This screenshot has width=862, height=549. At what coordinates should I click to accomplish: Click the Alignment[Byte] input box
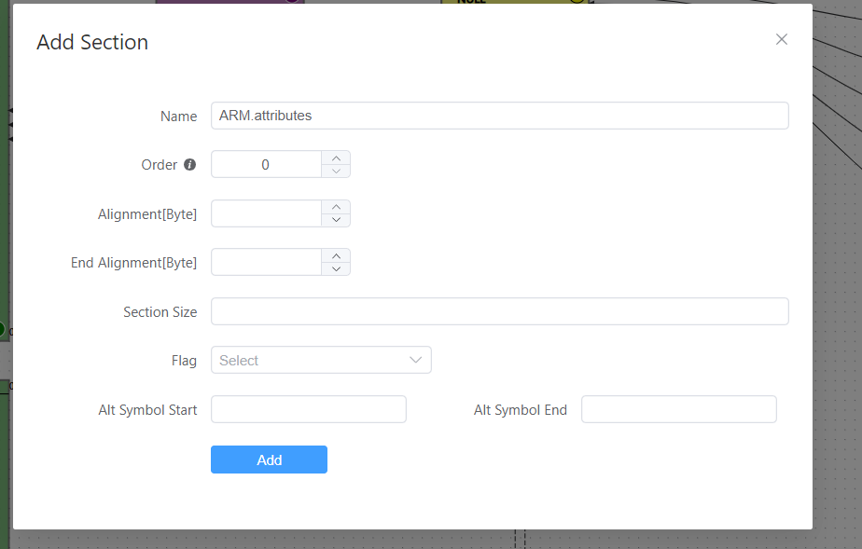(x=266, y=213)
